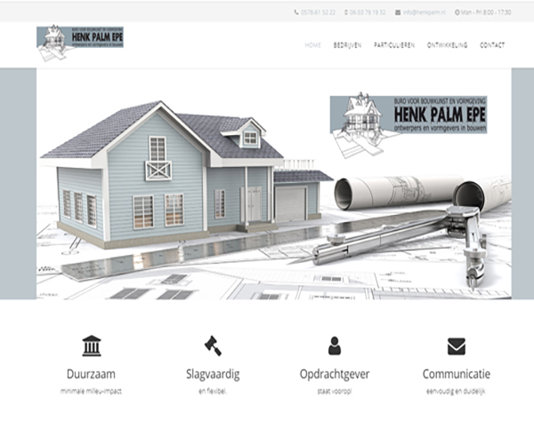Click the Communicatie envelope icon

tap(456, 346)
